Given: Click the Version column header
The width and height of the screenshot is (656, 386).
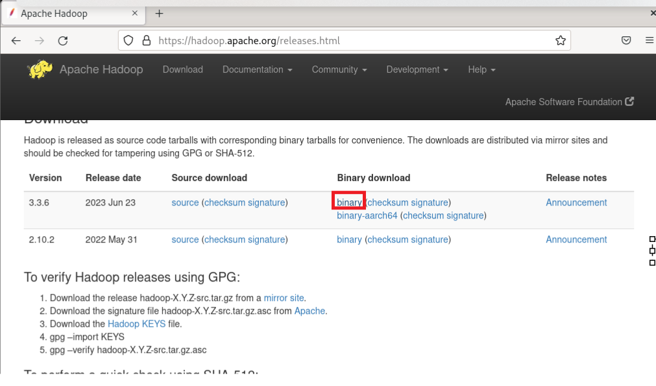Looking at the screenshot, I should tap(45, 178).
